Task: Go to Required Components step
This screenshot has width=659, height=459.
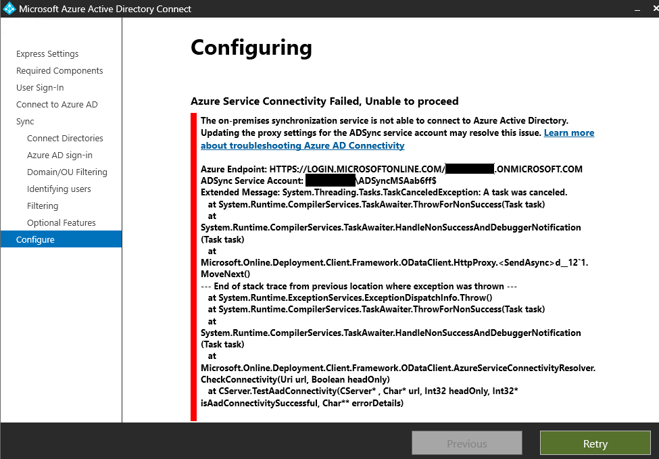Action: (59, 70)
